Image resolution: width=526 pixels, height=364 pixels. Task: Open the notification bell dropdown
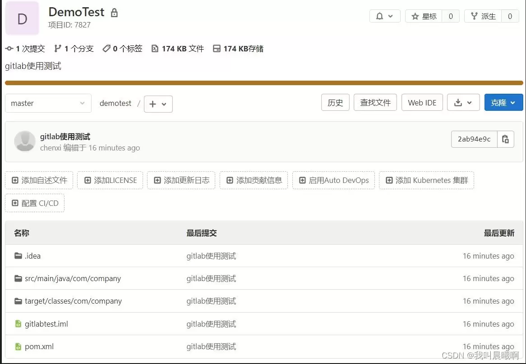point(385,16)
